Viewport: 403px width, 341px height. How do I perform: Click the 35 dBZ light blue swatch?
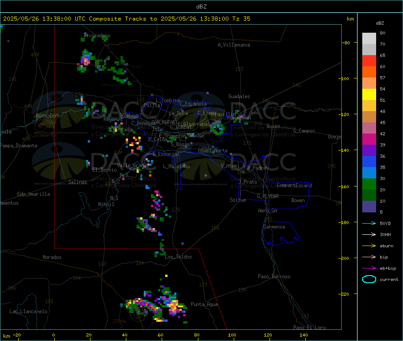pyautogui.click(x=369, y=173)
